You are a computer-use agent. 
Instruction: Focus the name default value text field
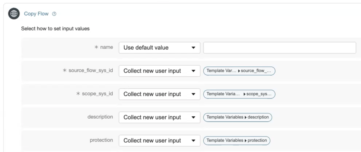[x=279, y=48]
